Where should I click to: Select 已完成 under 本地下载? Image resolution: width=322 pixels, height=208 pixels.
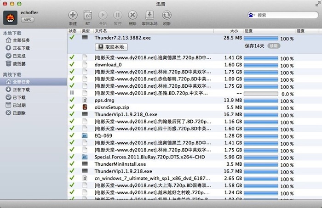point(19,56)
